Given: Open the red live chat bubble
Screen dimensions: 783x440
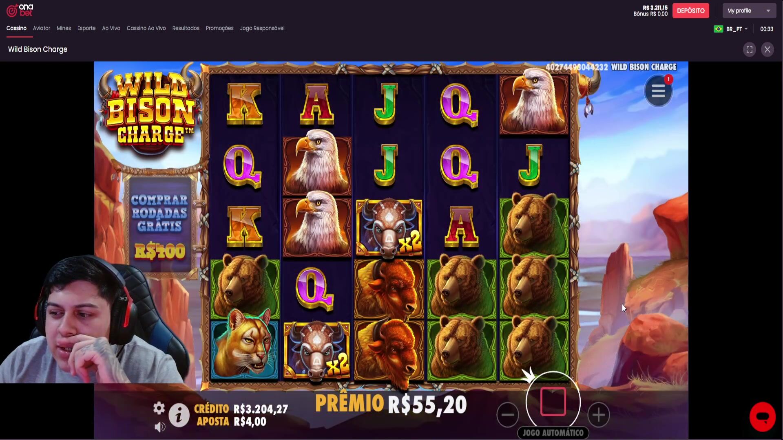Looking at the screenshot, I should (x=762, y=417).
